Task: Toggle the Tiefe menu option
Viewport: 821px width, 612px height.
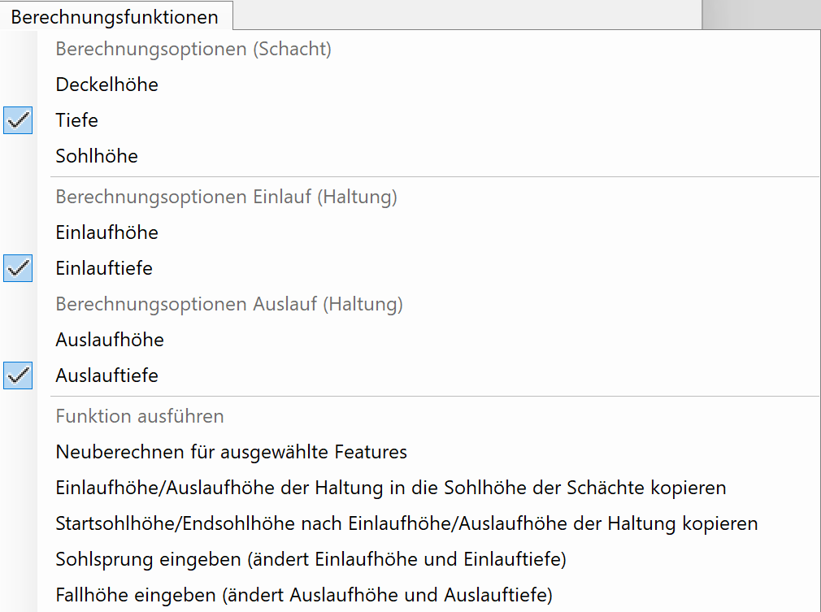Action: 76,120
